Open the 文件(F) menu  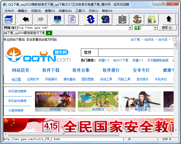click(x=9, y=11)
